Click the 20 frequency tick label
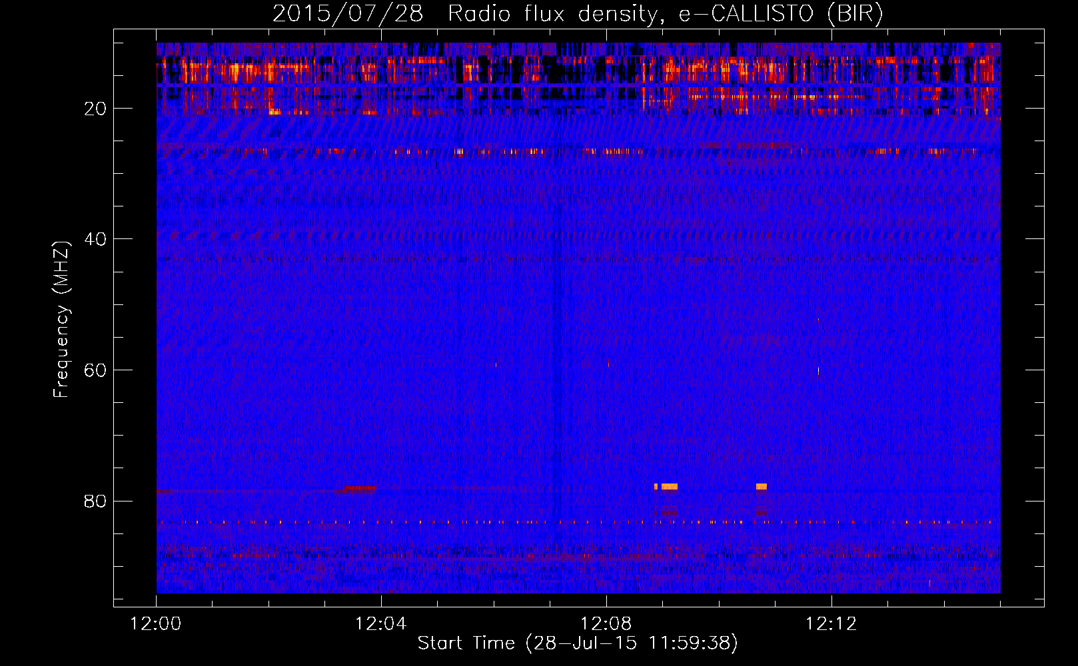Image resolution: width=1078 pixels, height=666 pixels. (96, 109)
